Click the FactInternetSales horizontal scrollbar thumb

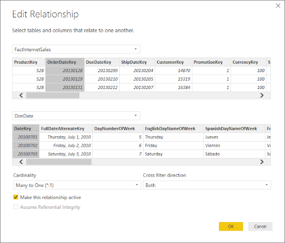tap(53, 95)
